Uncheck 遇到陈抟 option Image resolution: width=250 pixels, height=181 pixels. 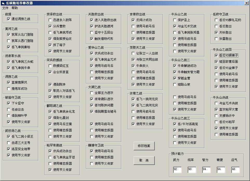pyautogui.click(x=50, y=85)
